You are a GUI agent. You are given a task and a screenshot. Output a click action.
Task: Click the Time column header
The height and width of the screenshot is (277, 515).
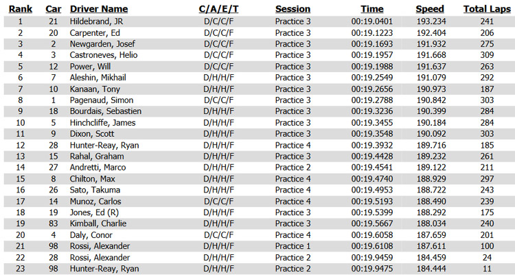[371, 9]
